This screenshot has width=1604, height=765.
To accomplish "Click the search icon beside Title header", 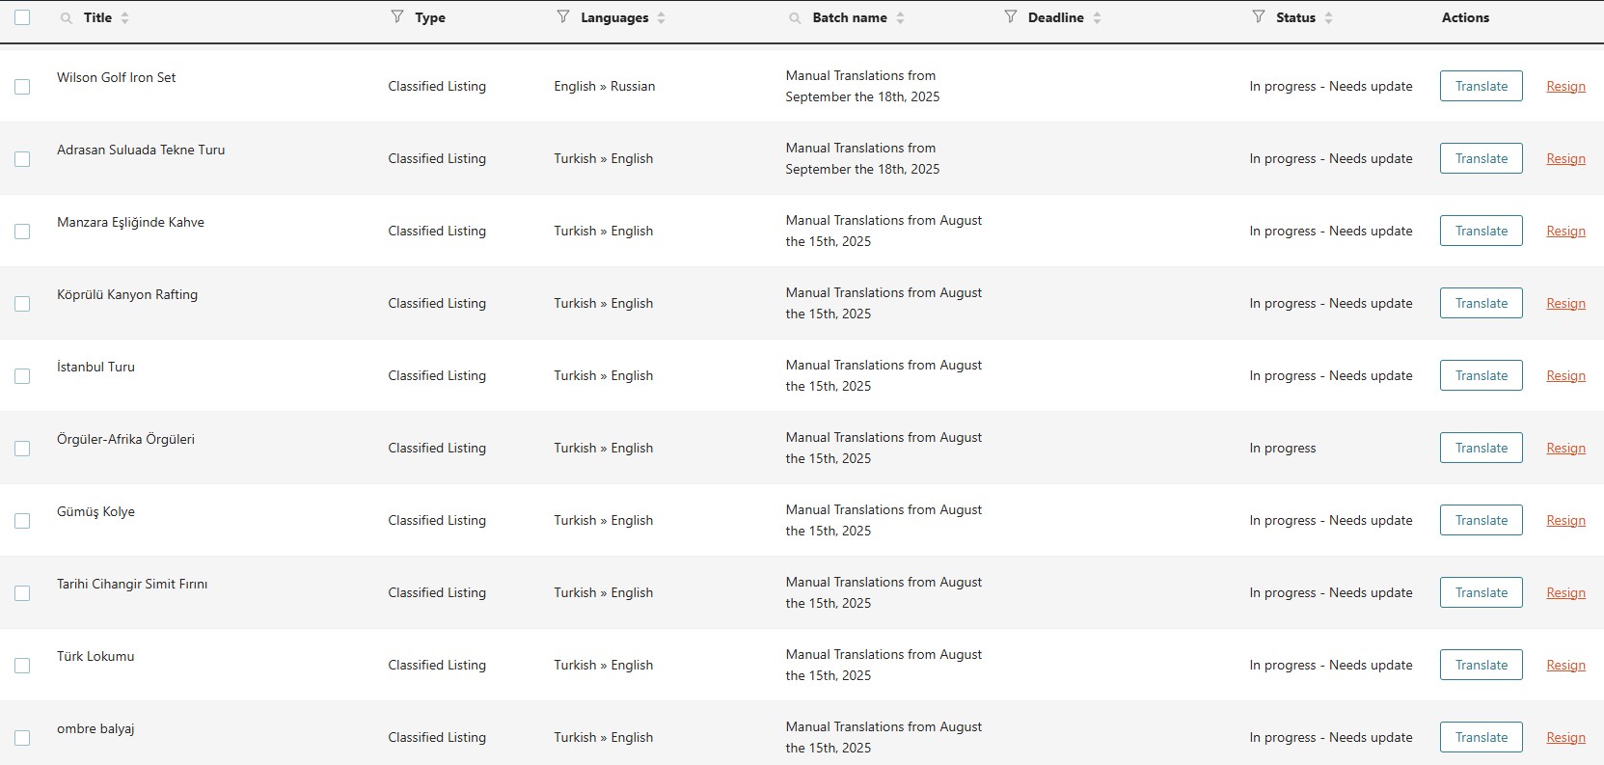I will (x=66, y=18).
